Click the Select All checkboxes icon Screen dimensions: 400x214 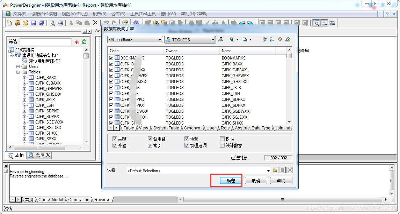click(x=232, y=39)
